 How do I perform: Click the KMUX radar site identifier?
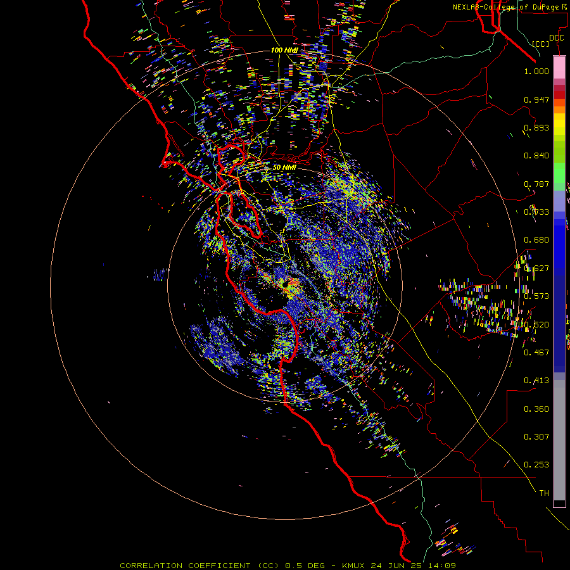353,566
